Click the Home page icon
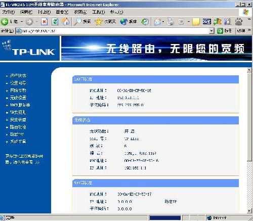The width and height of the screenshot is (253, 221). (66, 22)
